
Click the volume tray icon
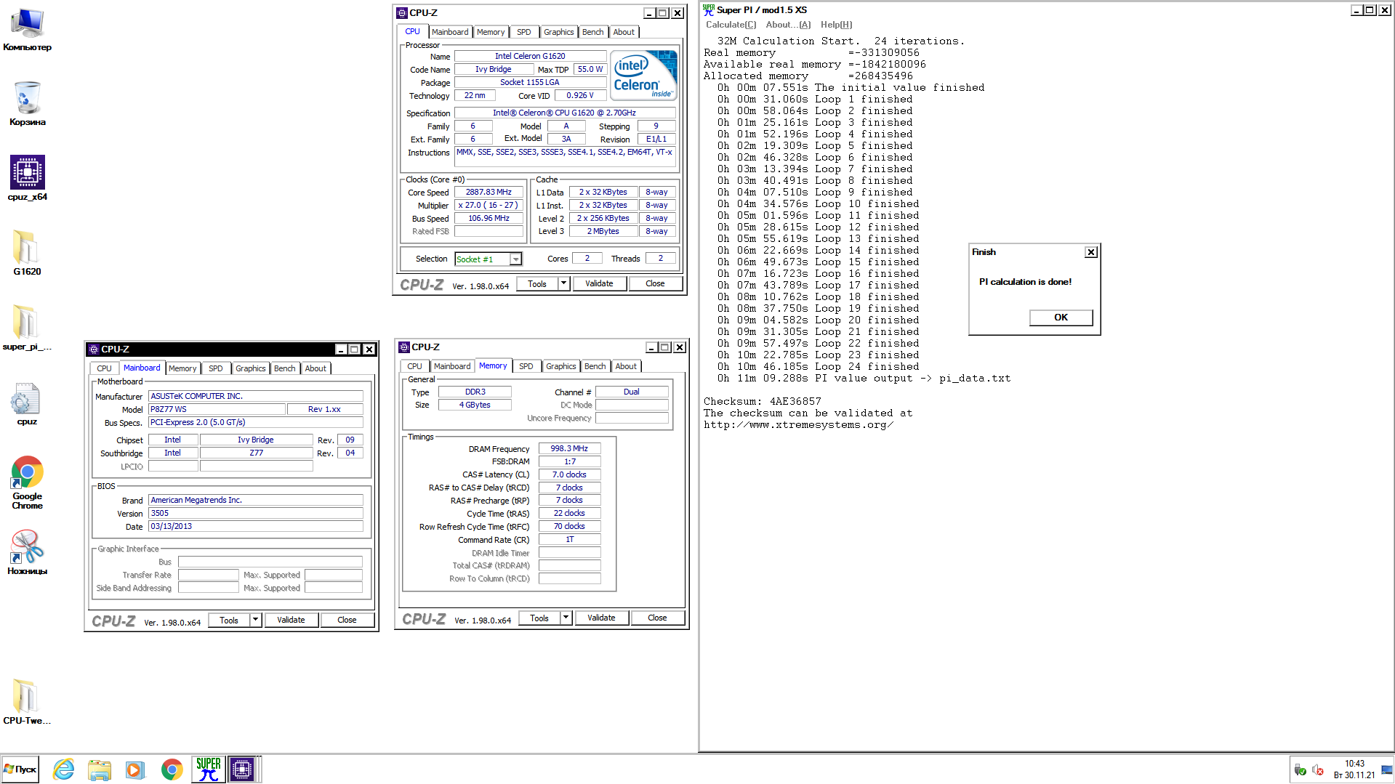point(1317,770)
